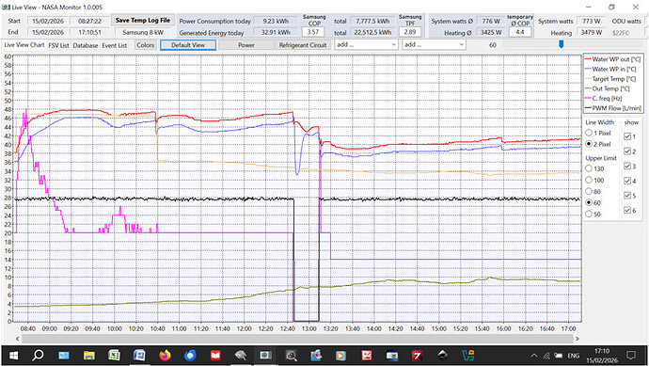Toggle show checkbox 3
Screen dimensions: 649x366
tap(627, 166)
